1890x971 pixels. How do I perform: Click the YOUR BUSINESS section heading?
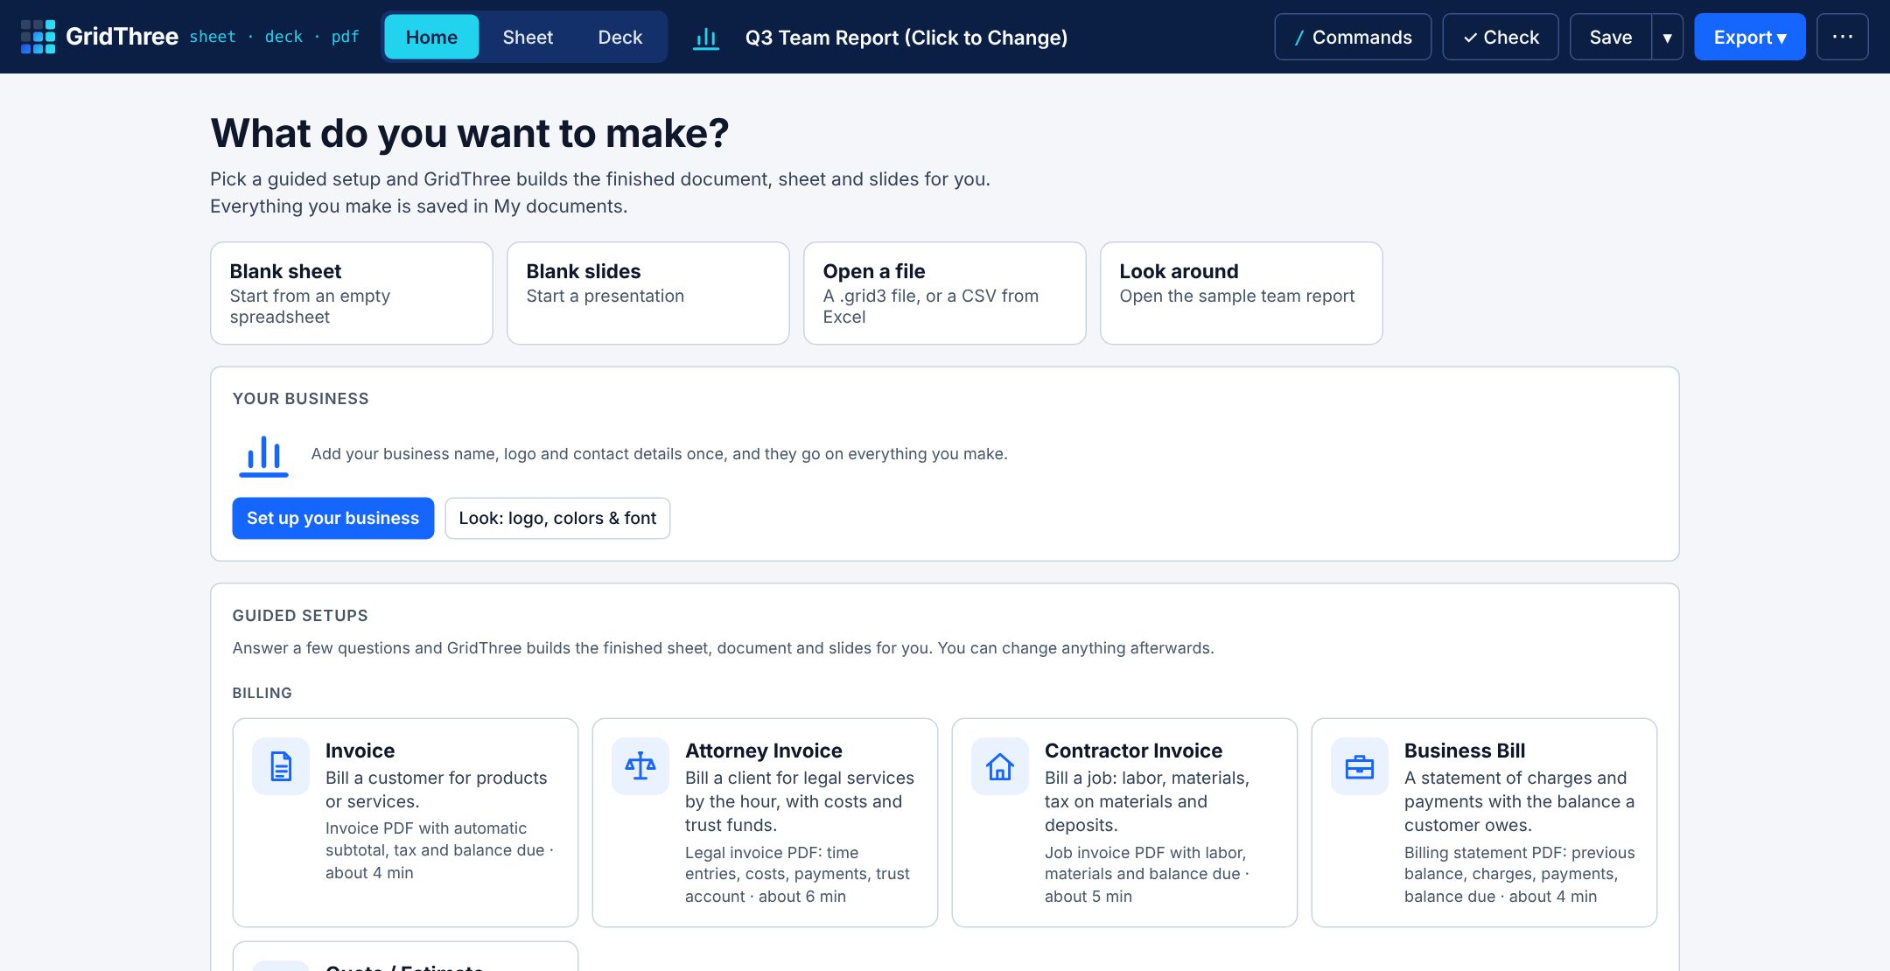pos(301,399)
